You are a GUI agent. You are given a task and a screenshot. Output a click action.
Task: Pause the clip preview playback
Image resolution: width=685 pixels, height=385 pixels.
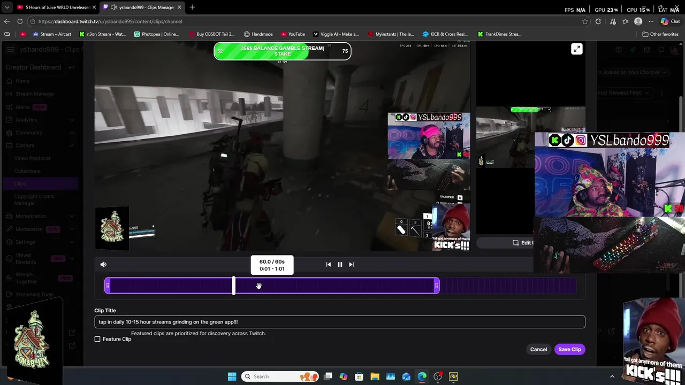click(340, 264)
